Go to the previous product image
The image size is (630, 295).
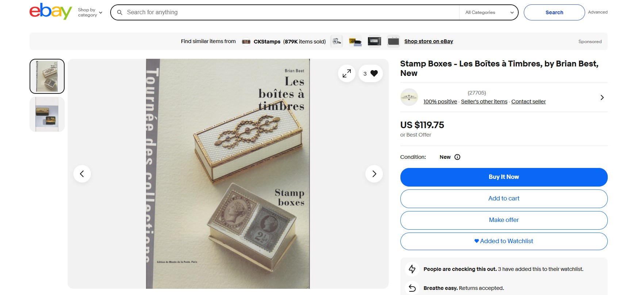pyautogui.click(x=82, y=174)
